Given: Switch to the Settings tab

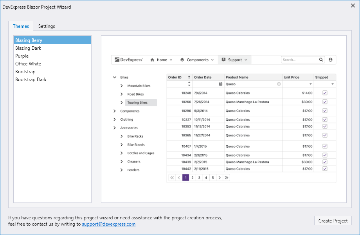Looking at the screenshot, I should coord(47,26).
